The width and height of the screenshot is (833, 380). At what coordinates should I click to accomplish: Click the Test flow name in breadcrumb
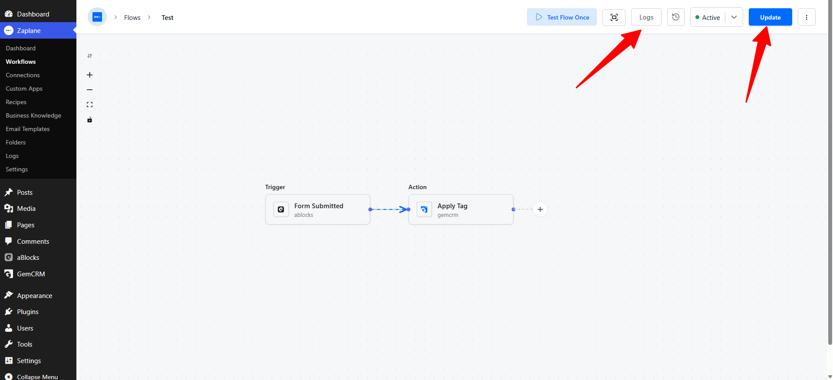167,18
